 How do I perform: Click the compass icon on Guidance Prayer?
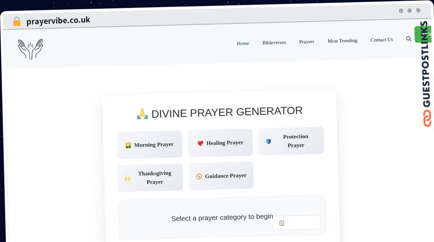point(199,177)
